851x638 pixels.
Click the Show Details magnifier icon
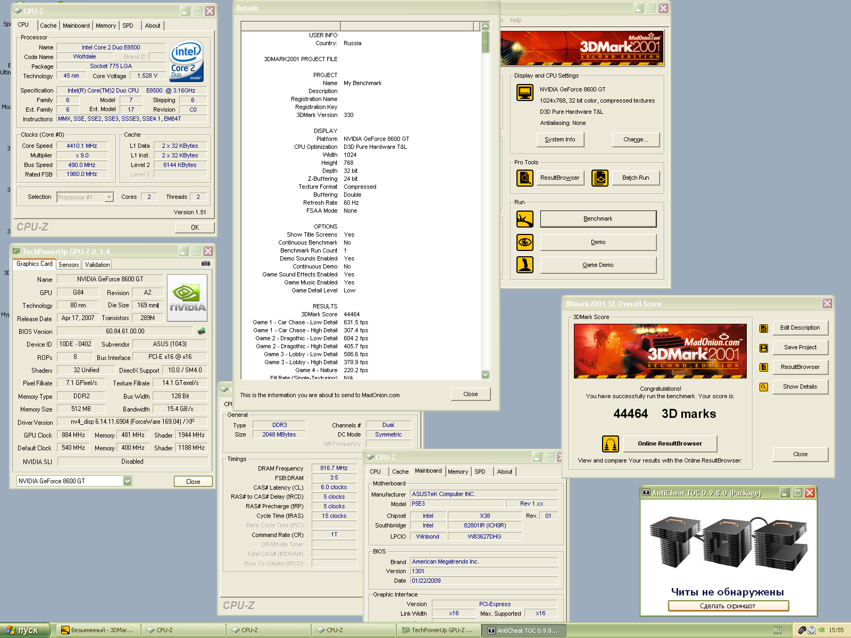click(764, 387)
